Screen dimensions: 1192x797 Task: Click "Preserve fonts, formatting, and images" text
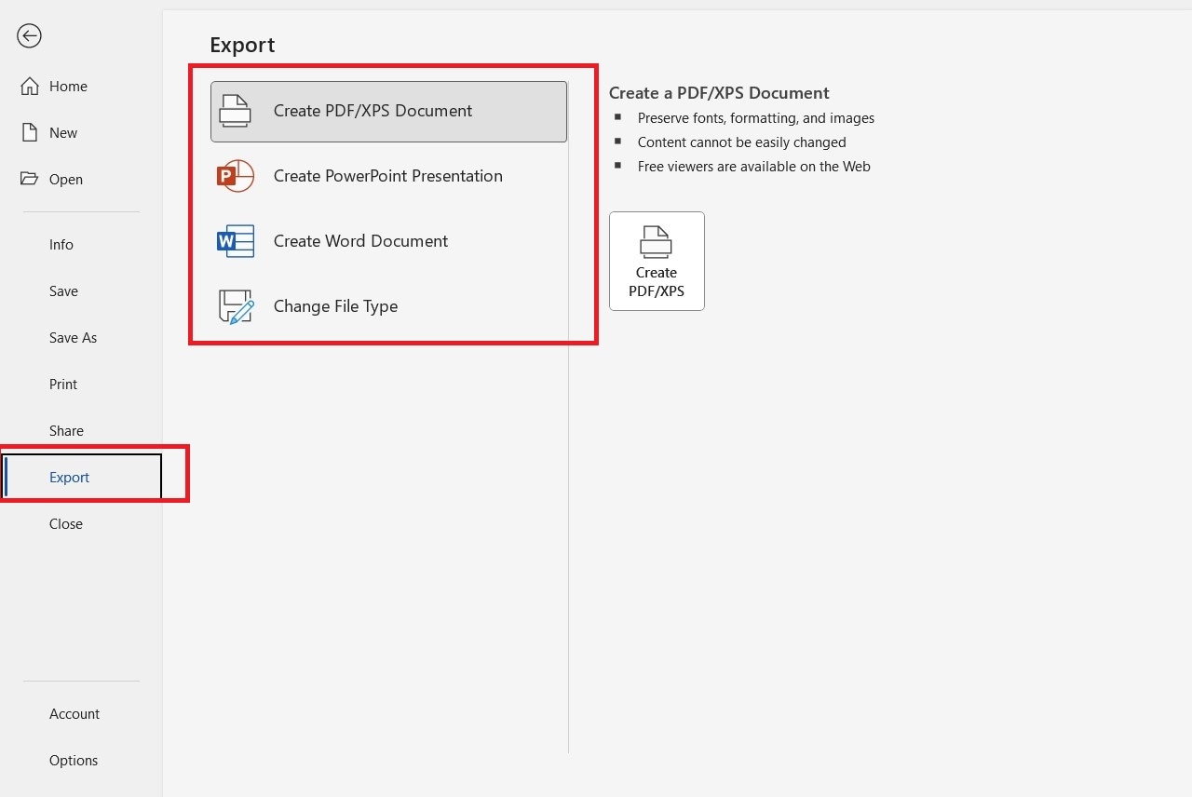click(756, 118)
